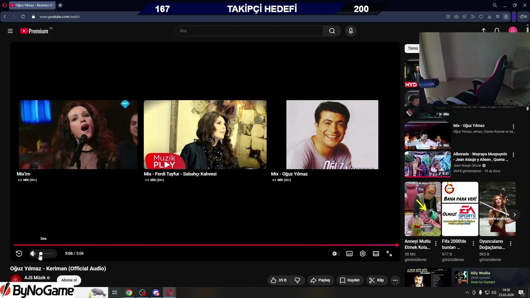
Task: Play the Mix - Oğuz Yılmaz end screen thumbnail
Action: [332, 135]
